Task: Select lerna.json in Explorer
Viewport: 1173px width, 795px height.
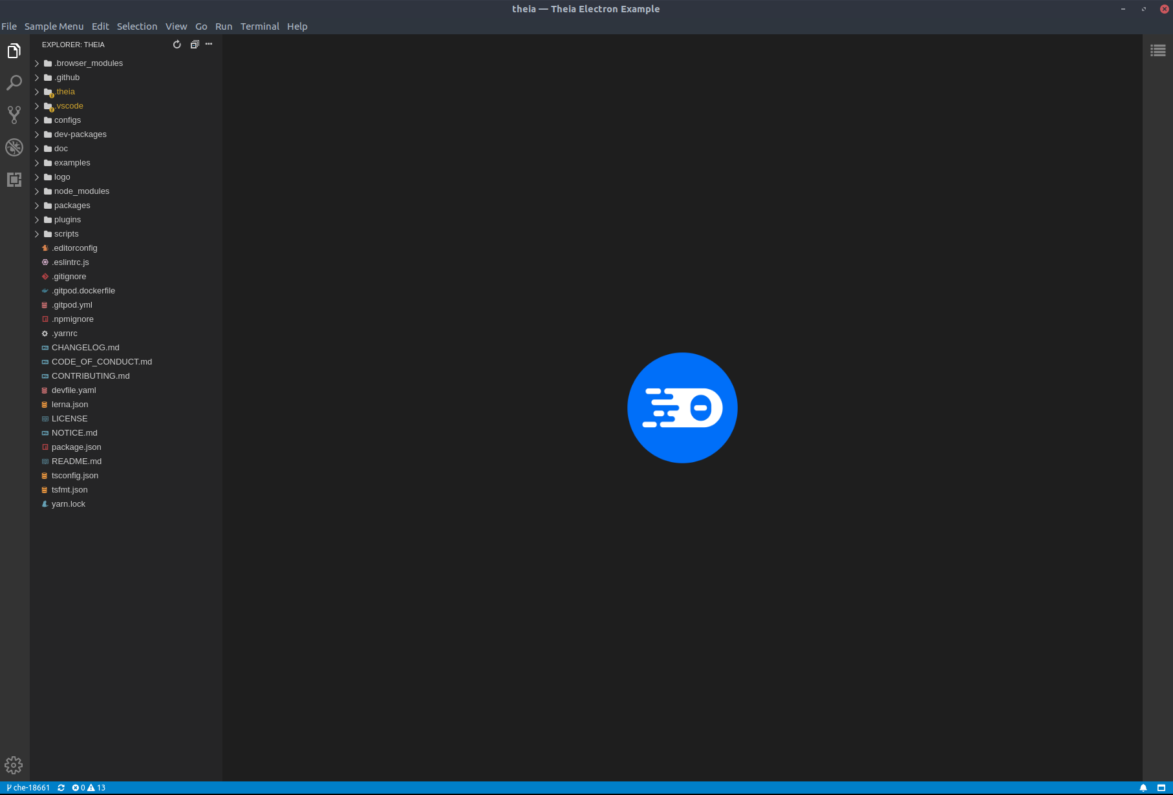Action: (x=126, y=405)
